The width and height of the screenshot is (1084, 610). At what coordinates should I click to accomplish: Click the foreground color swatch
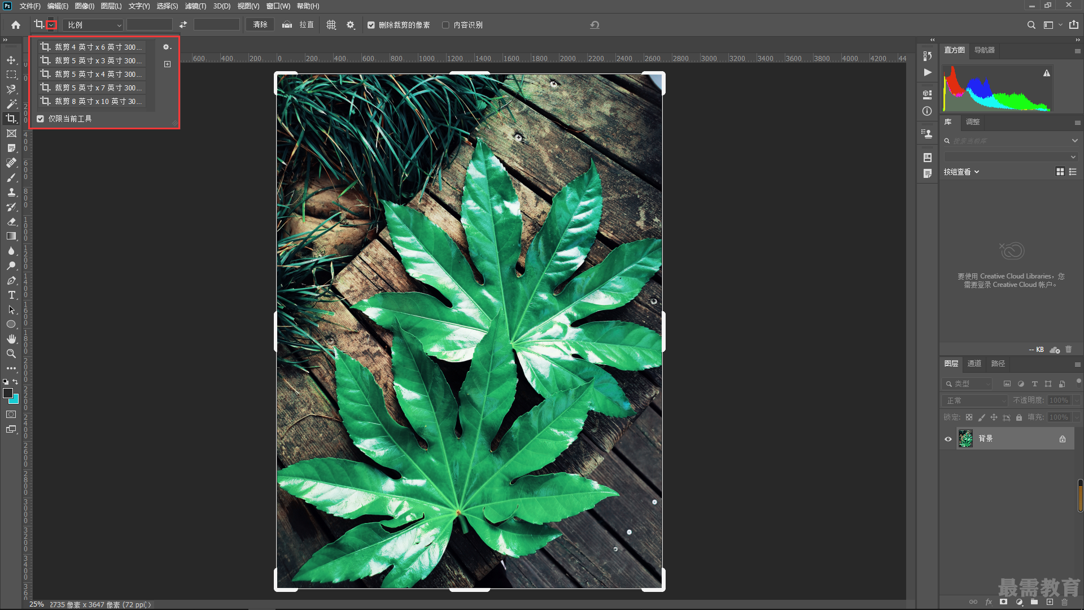coord(7,393)
